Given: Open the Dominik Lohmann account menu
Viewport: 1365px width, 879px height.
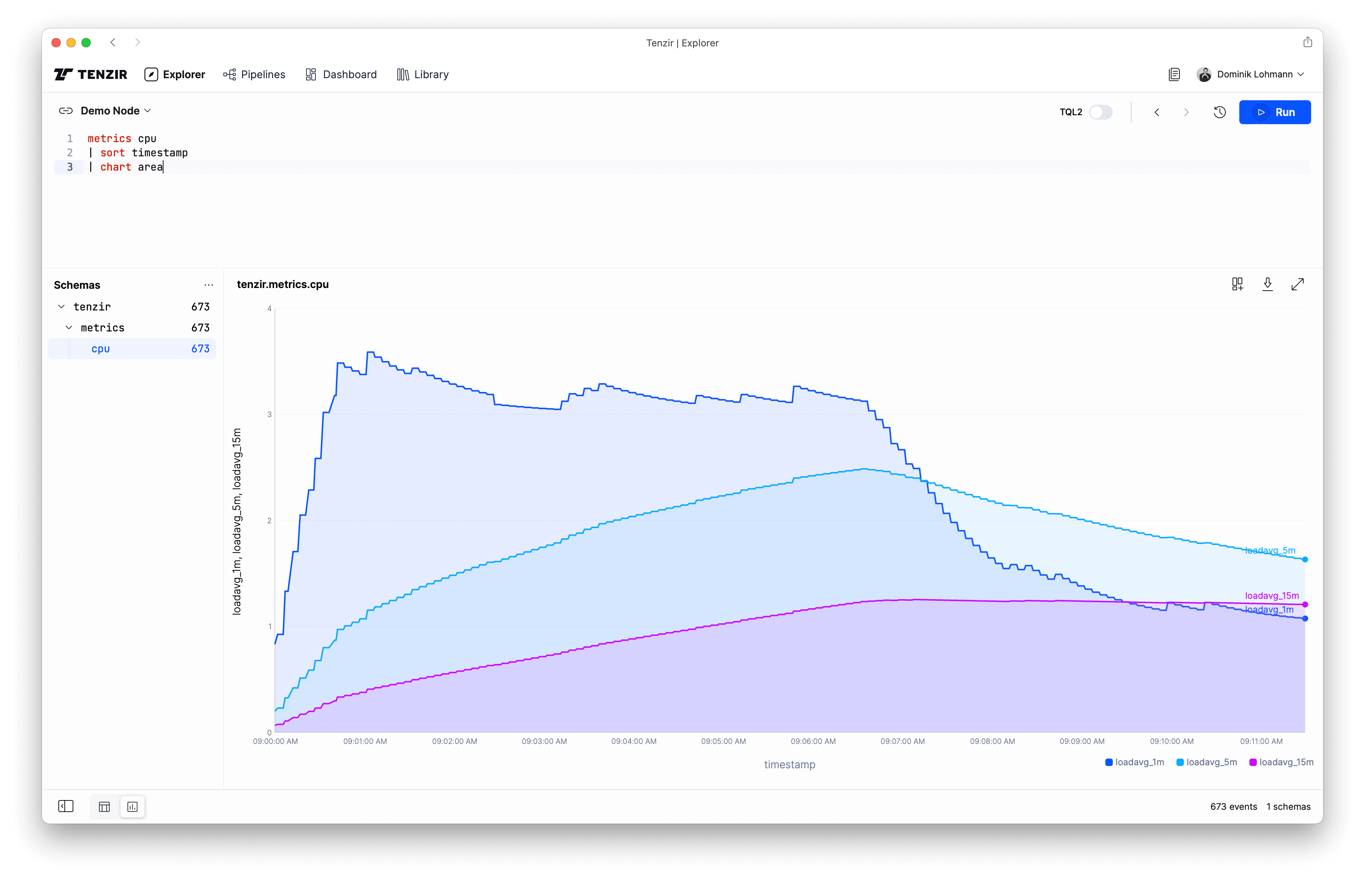Looking at the screenshot, I should click(1250, 74).
